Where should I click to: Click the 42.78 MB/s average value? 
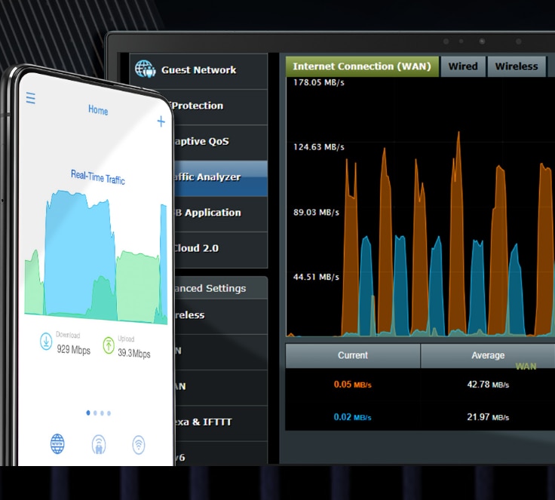click(488, 385)
